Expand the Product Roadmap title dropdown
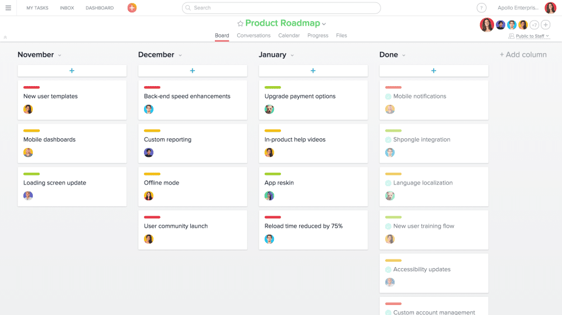The height and width of the screenshot is (315, 562). [324, 24]
